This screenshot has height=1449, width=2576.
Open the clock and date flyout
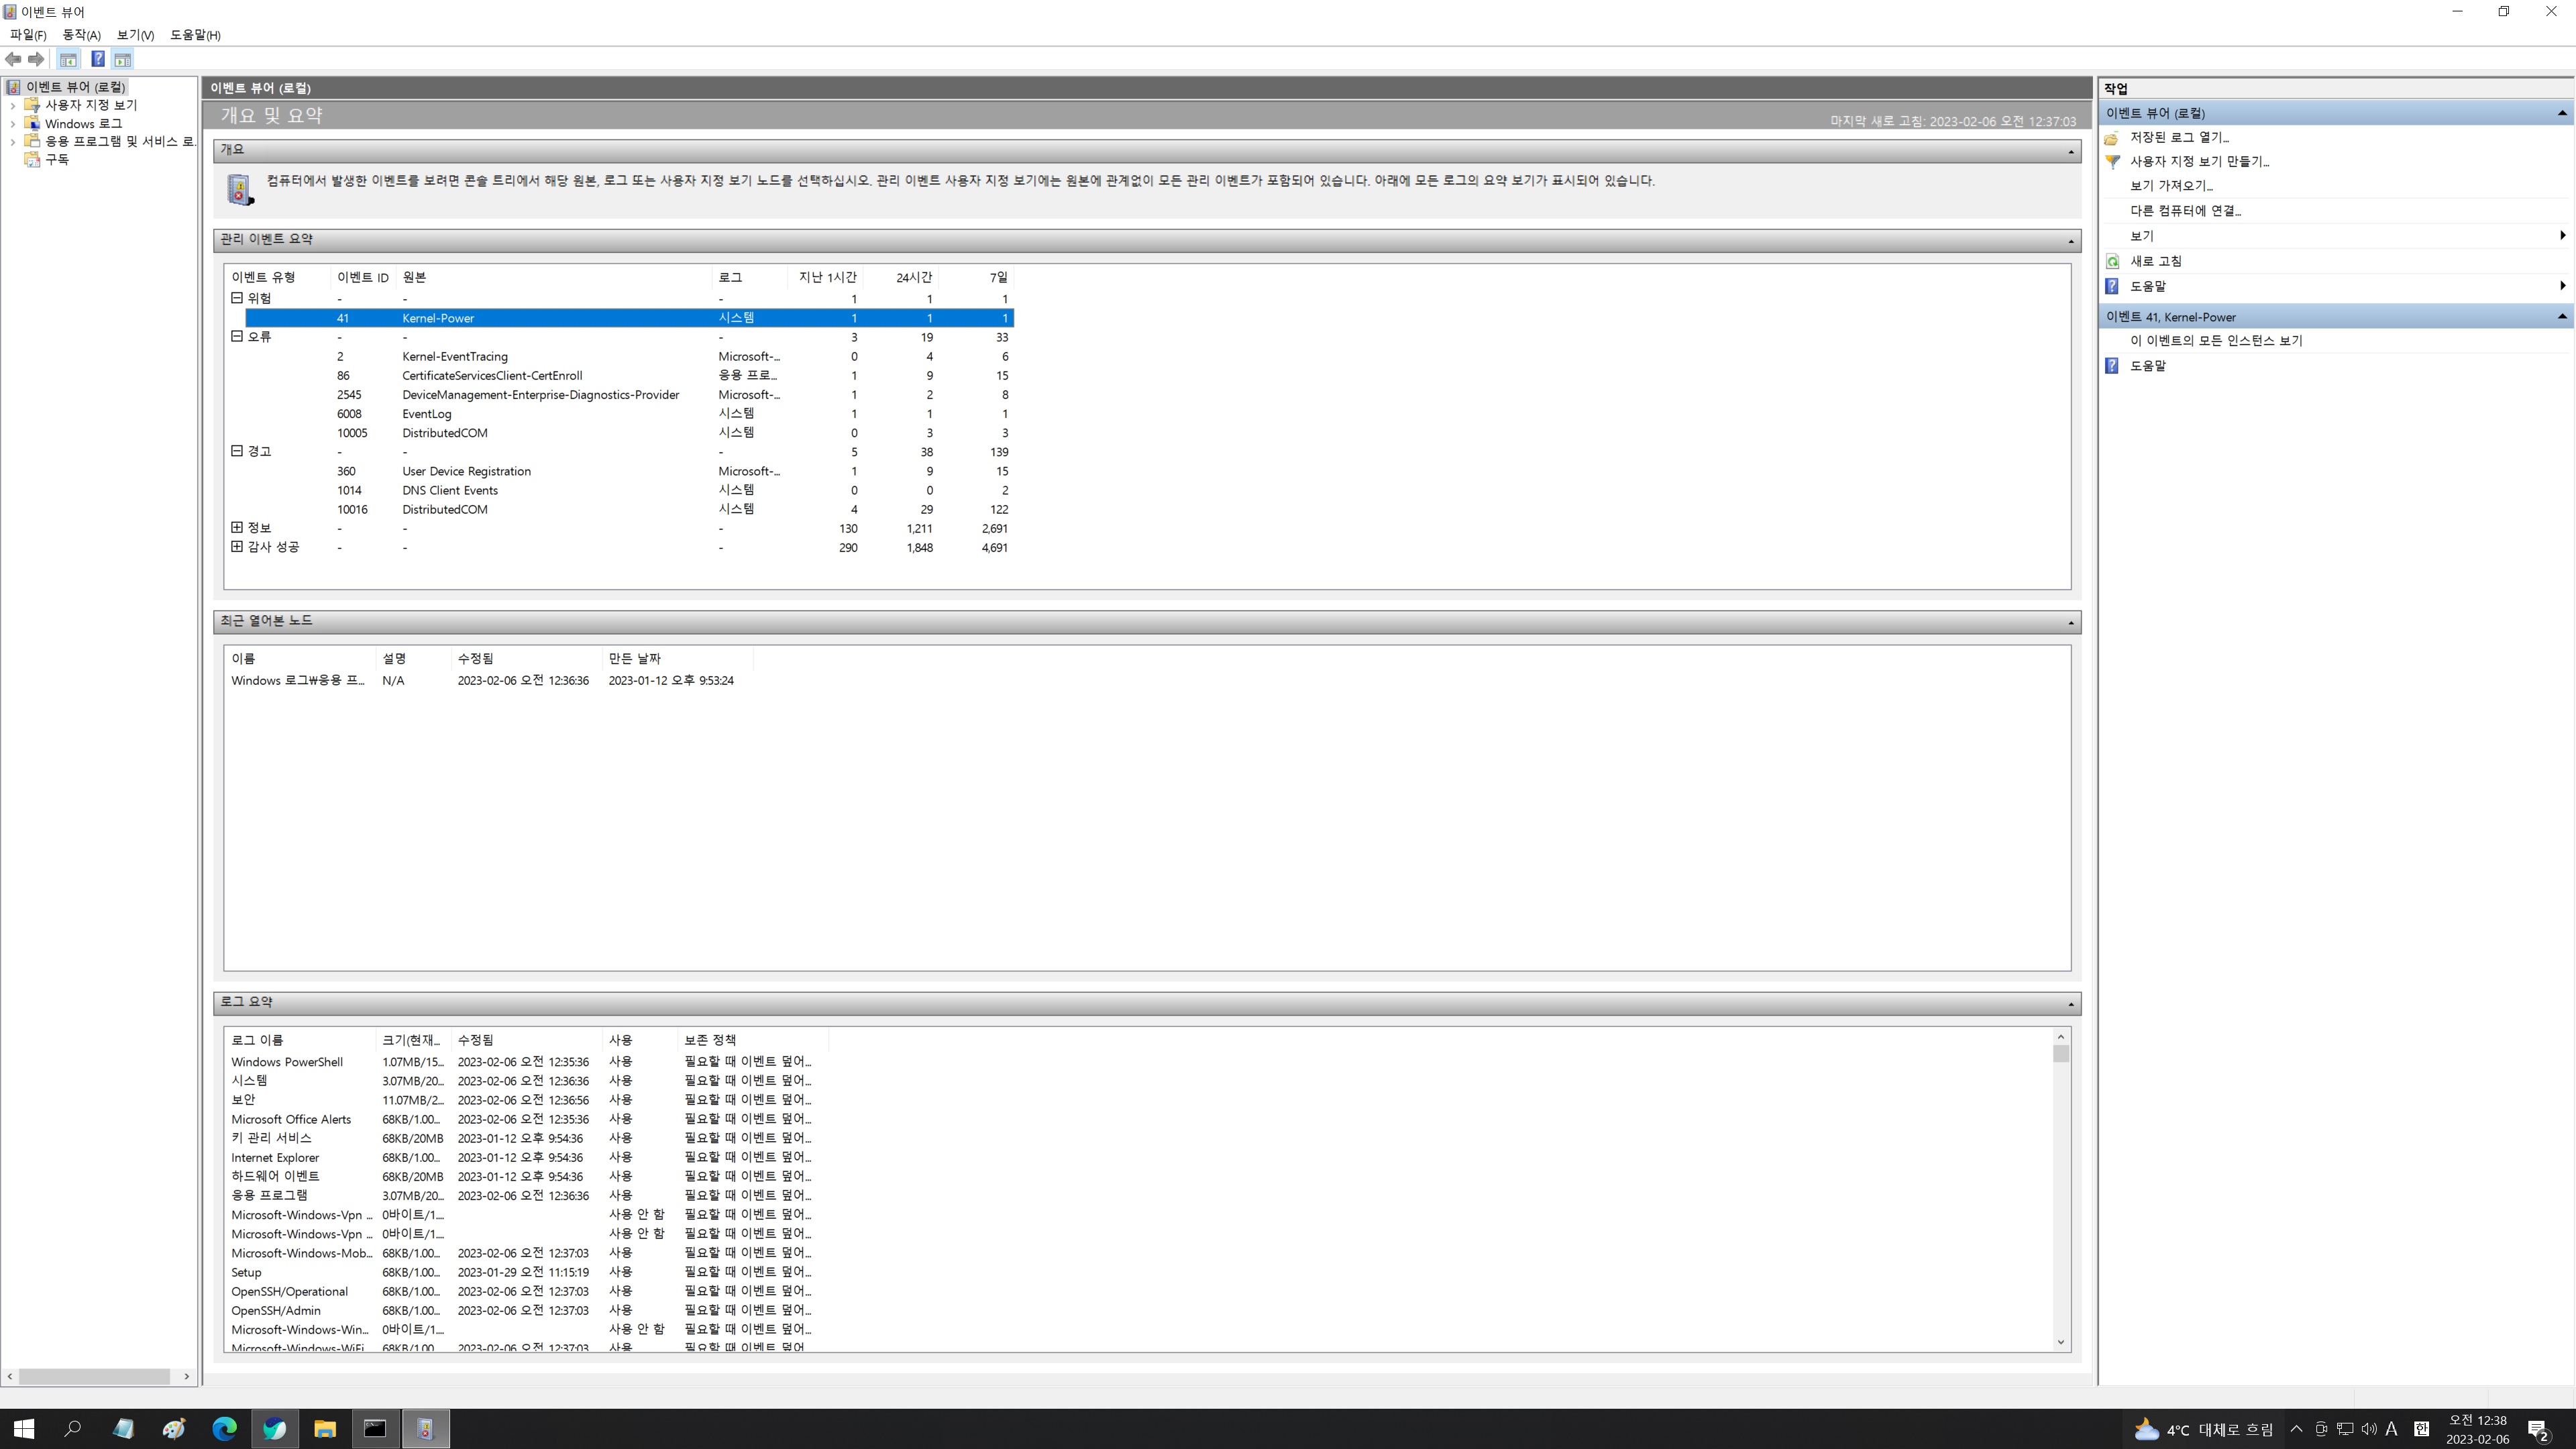2477,1430
